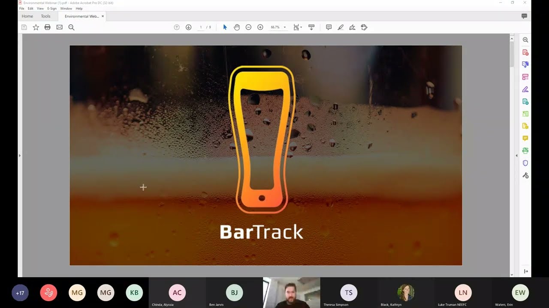Image resolution: width=549 pixels, height=308 pixels.
Task: Select the Environmental Web document tab
Action: [81, 16]
